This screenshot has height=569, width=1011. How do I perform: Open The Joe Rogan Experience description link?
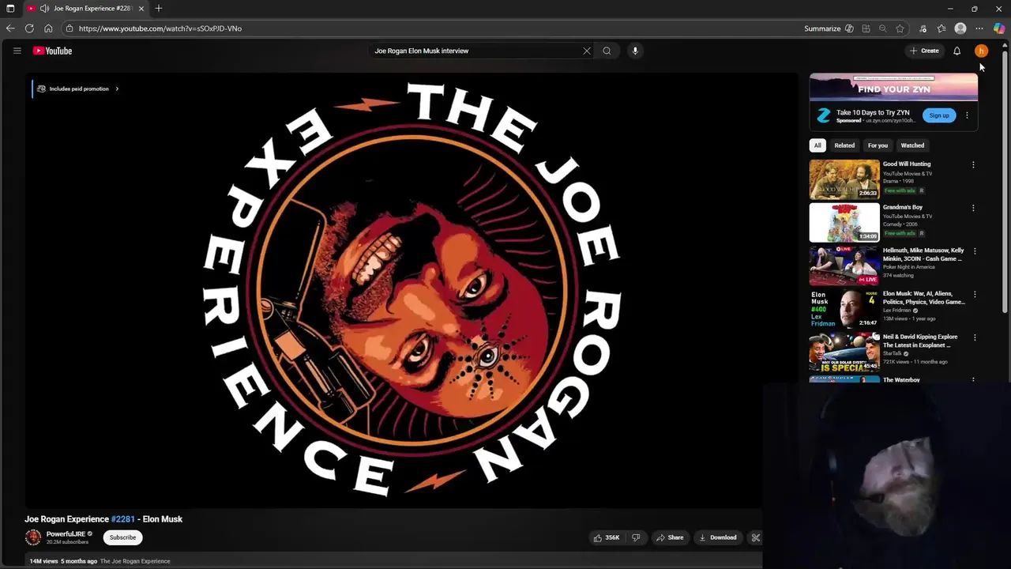[x=135, y=561]
